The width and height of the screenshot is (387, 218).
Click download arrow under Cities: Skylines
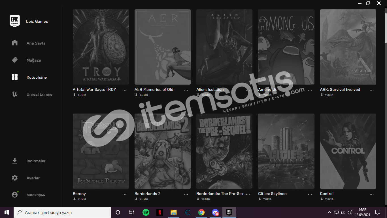tap(260, 199)
